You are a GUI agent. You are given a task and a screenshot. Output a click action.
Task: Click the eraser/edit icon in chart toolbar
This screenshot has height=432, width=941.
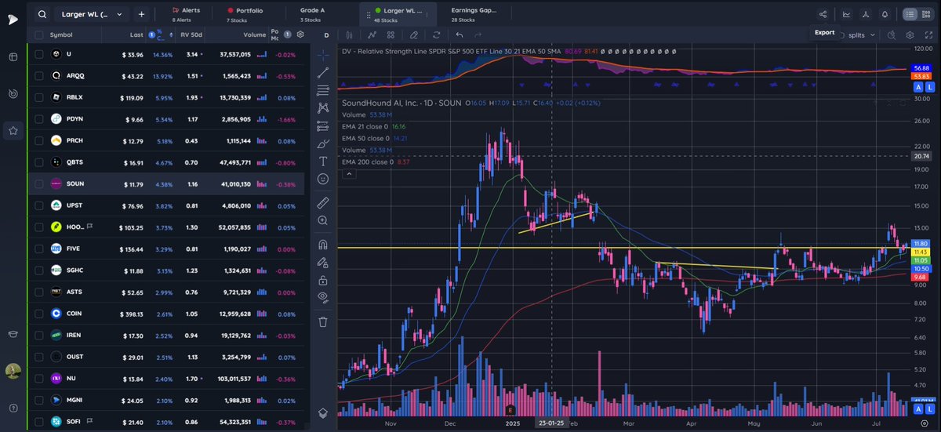(414, 34)
